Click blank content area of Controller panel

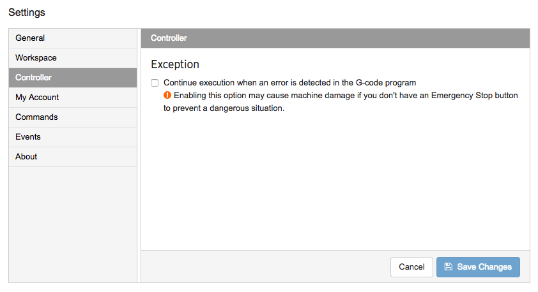[335, 182]
